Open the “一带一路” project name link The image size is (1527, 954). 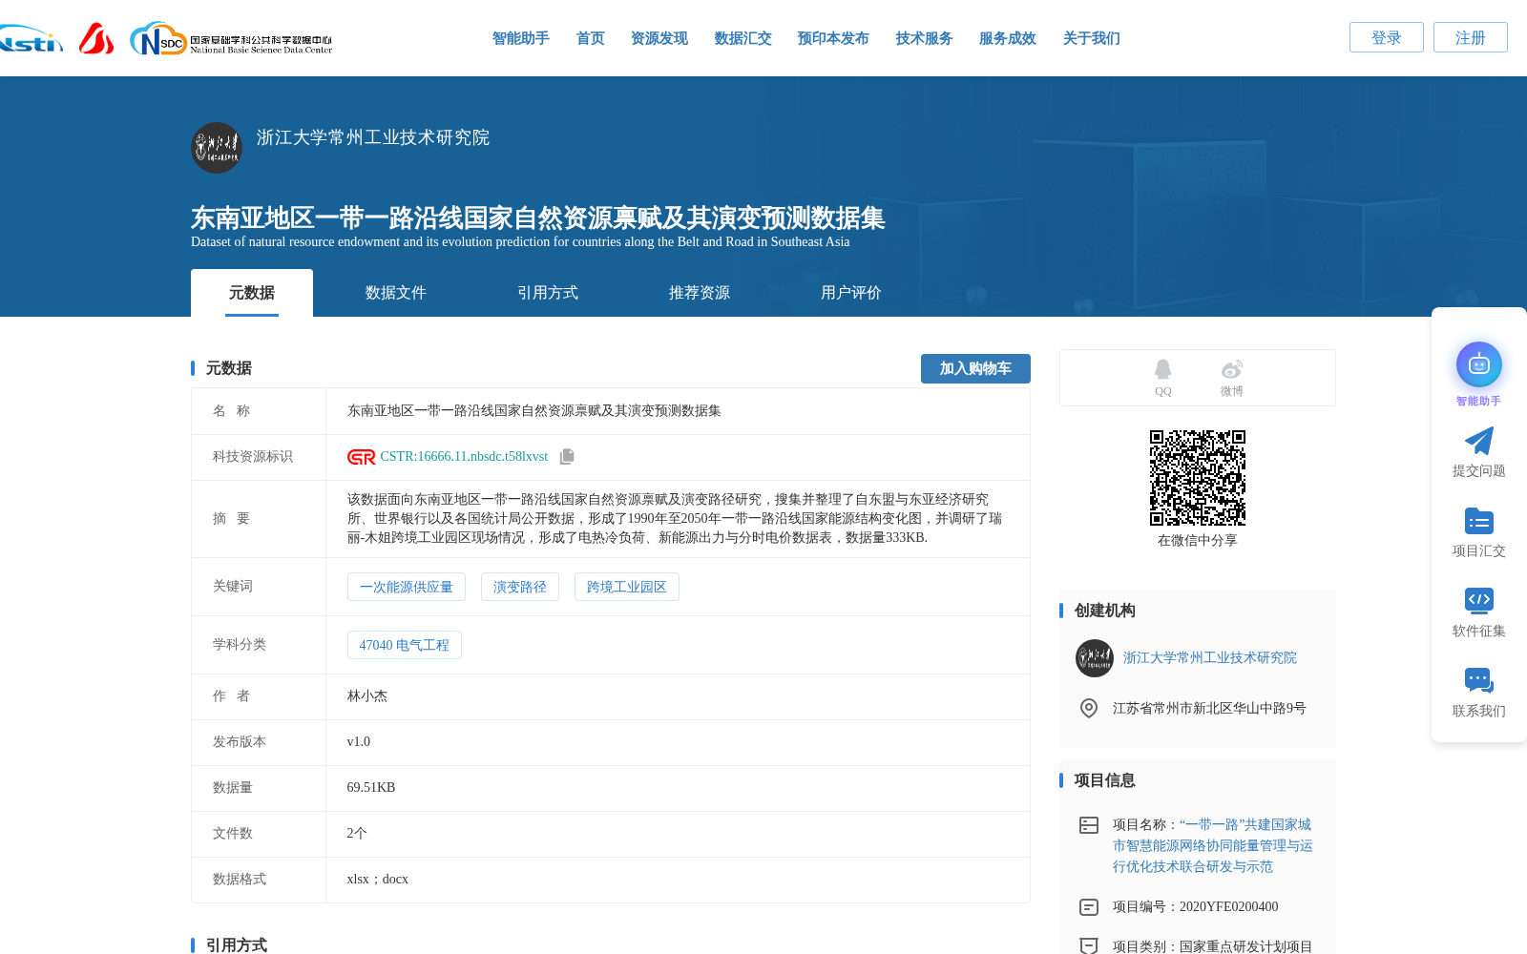[x=1213, y=845]
